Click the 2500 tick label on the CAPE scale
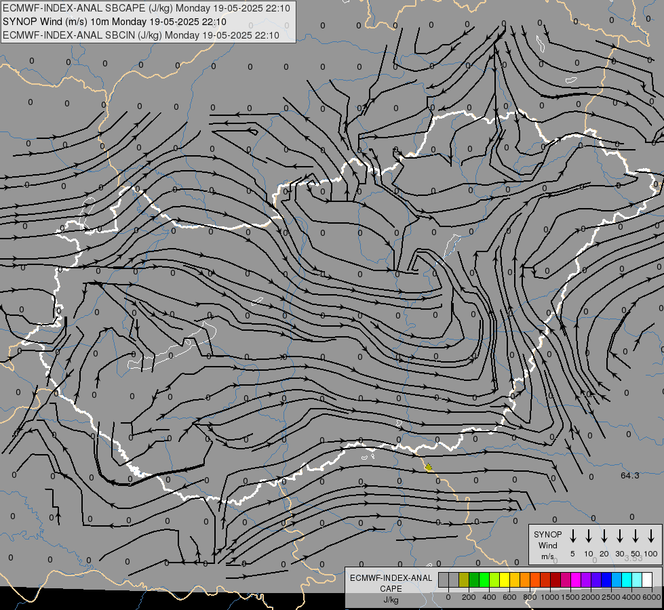 (611, 597)
